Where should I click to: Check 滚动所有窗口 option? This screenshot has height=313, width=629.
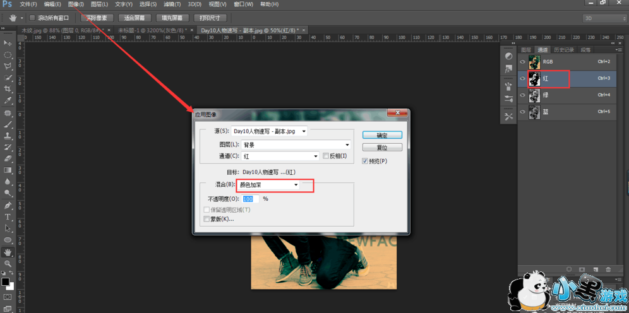coord(32,18)
